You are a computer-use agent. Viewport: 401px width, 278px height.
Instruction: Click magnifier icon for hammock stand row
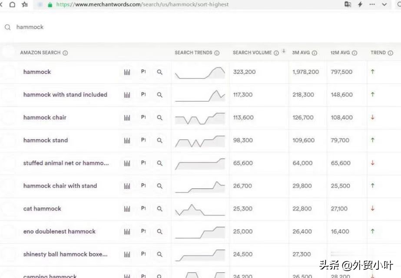click(x=159, y=140)
